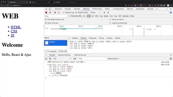This screenshot has height=97, width=173.
Task: Select the XHR request type filter
Action: [89, 16]
